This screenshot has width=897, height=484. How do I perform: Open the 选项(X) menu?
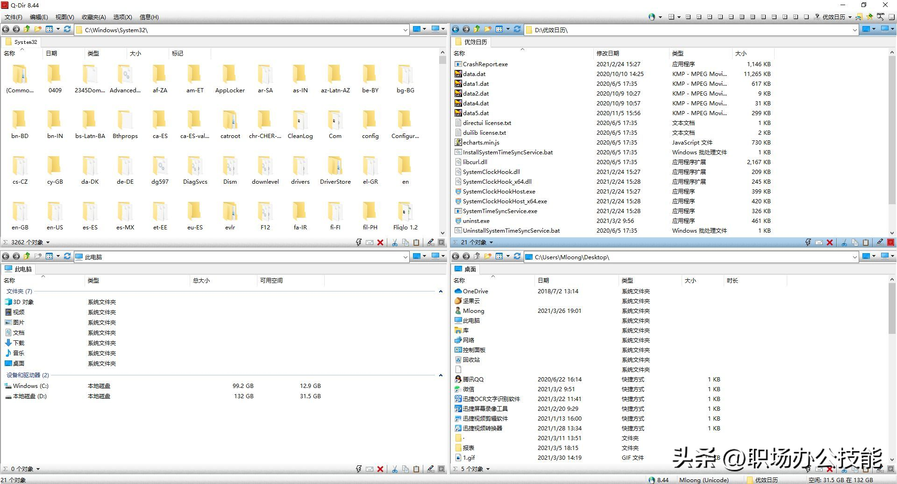(122, 17)
